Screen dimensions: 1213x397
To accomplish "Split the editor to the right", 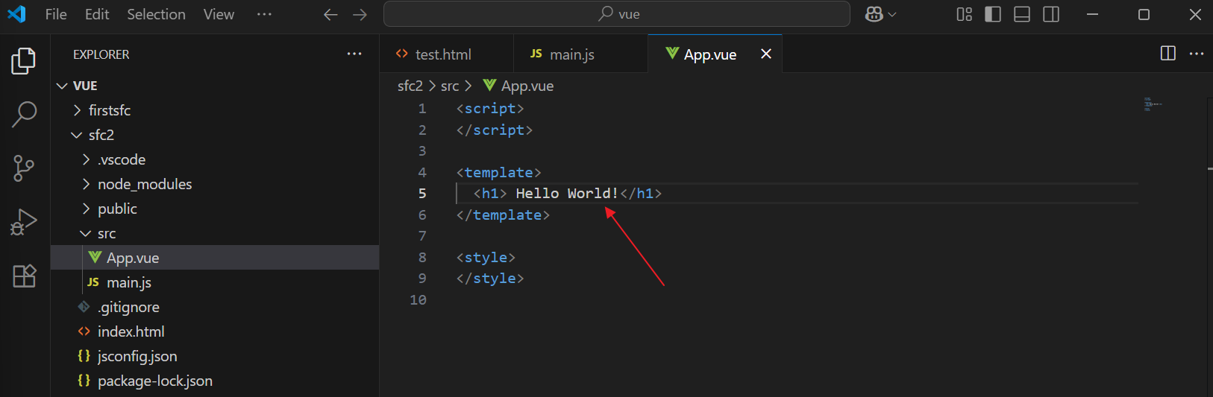I will 1167,54.
